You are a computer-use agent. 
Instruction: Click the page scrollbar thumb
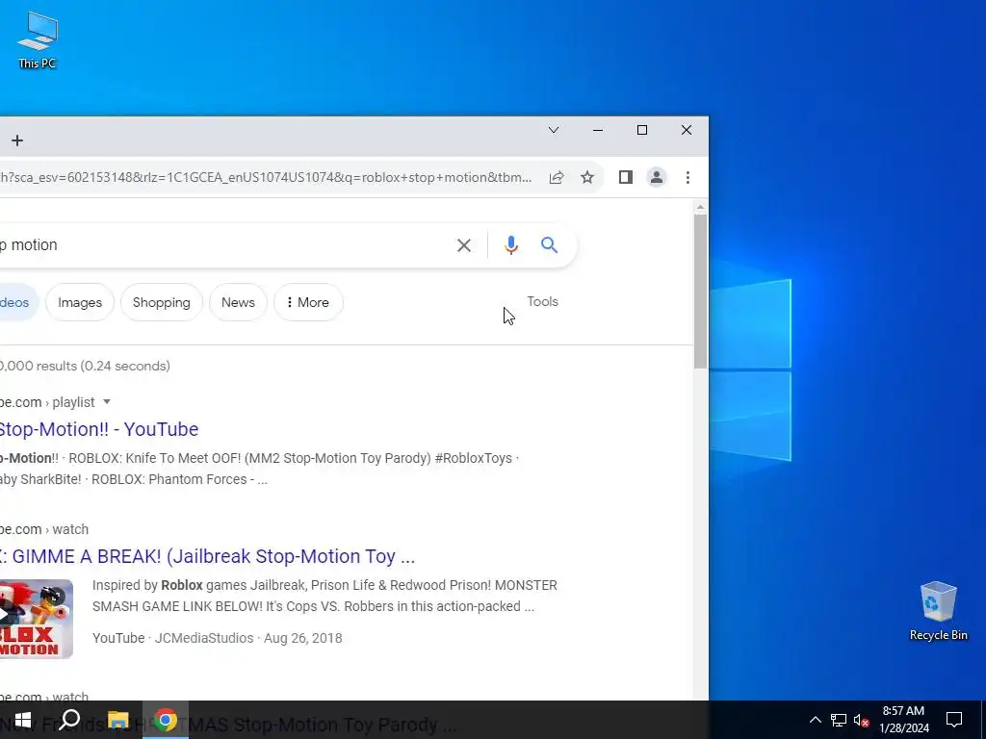(x=701, y=292)
